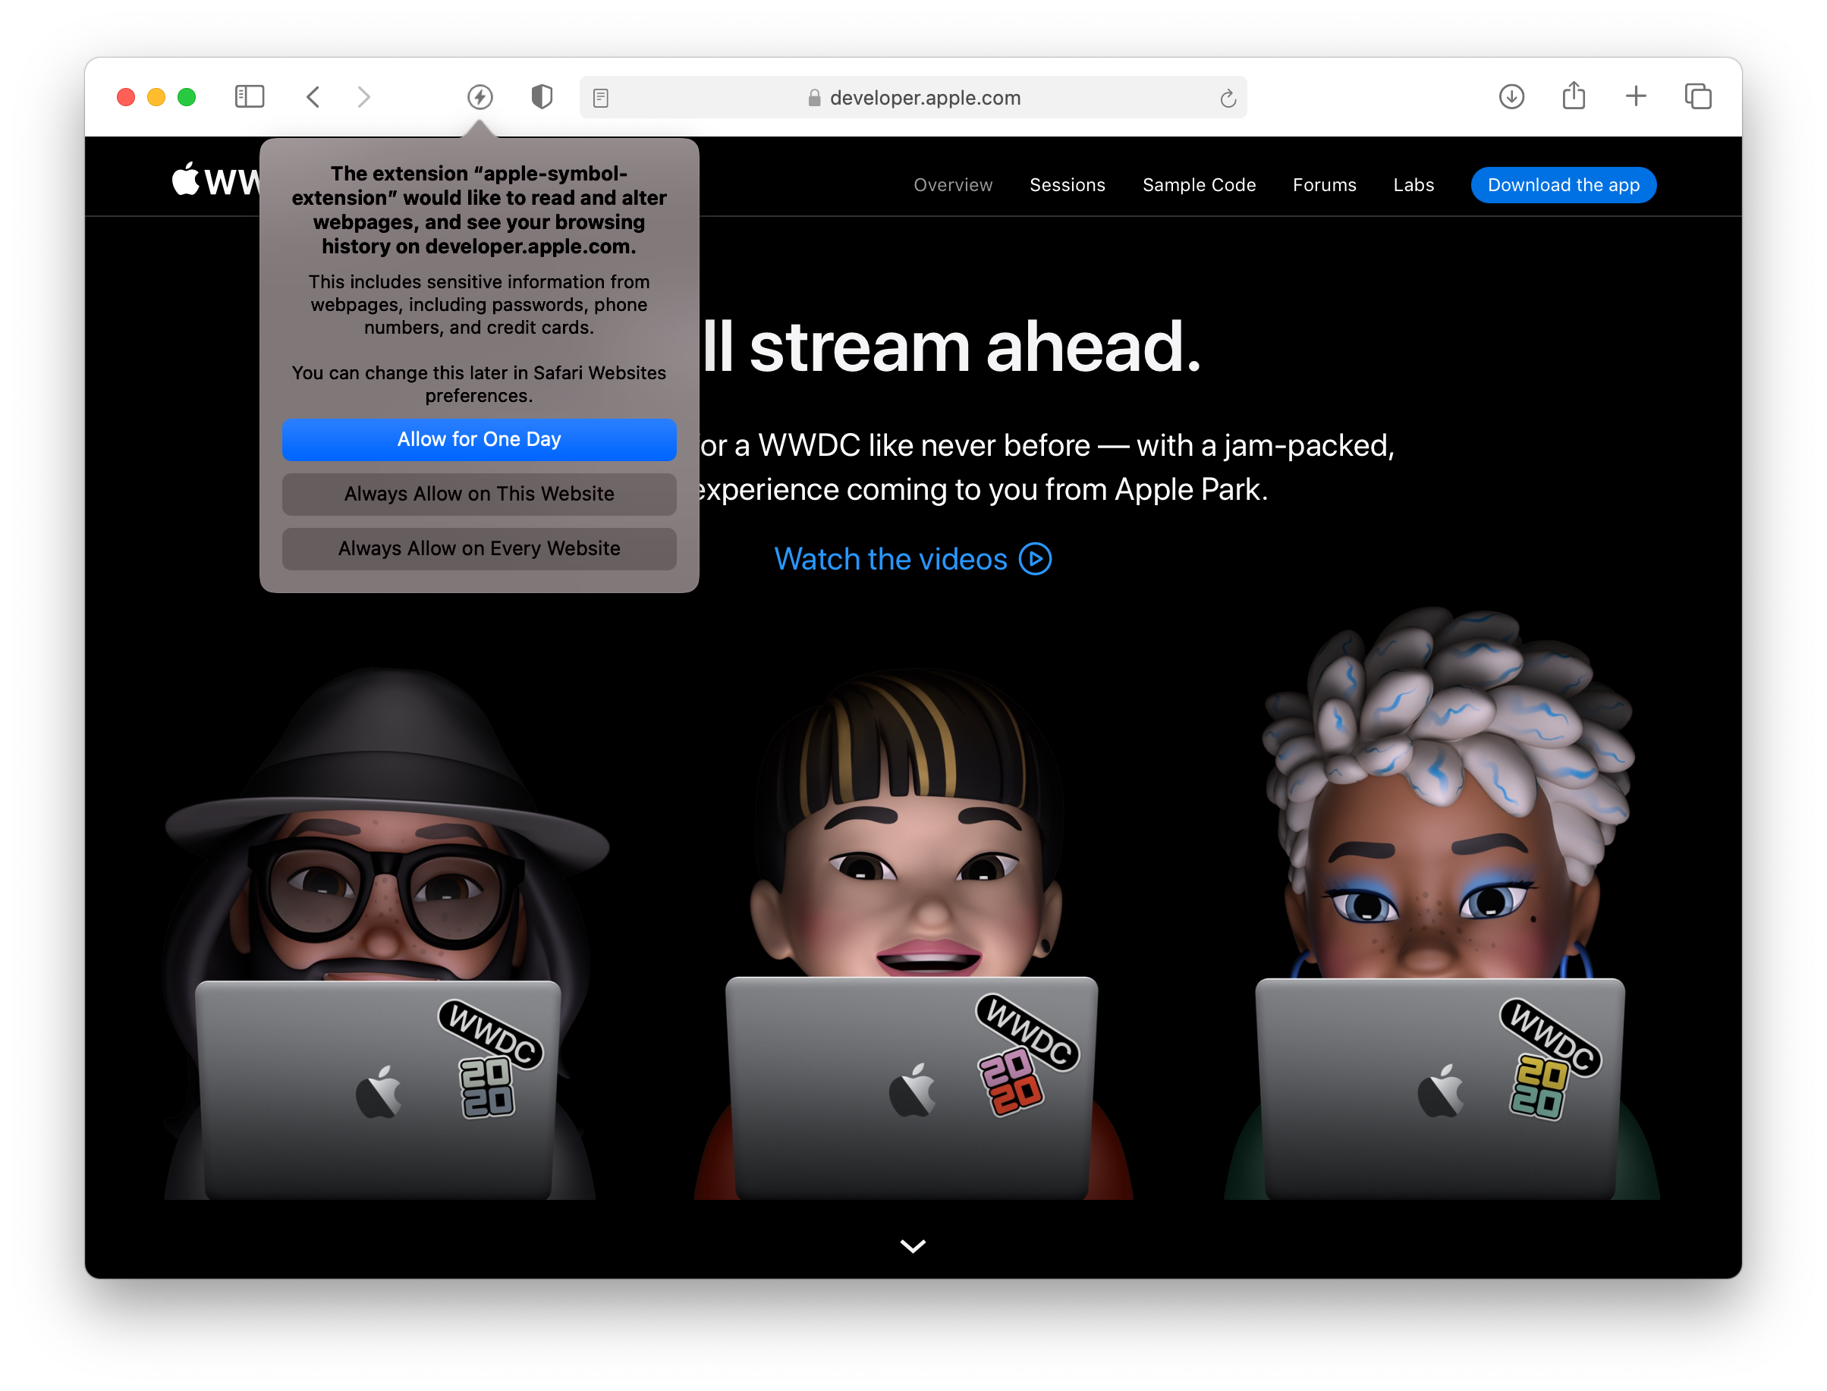Reload the developer.apple.com page
Viewport: 1827px width, 1391px height.
pos(1228,99)
